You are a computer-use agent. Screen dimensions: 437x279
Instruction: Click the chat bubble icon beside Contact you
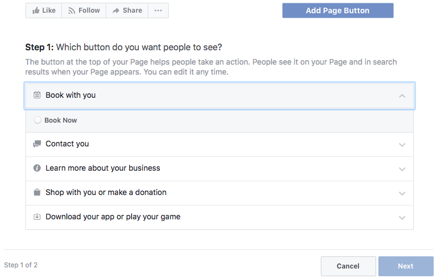click(x=37, y=144)
